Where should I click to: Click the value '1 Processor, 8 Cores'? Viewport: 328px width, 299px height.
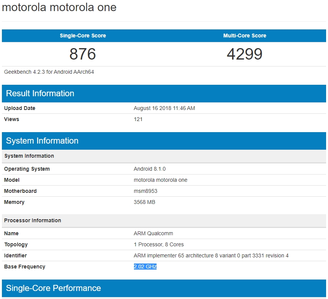[159, 244]
